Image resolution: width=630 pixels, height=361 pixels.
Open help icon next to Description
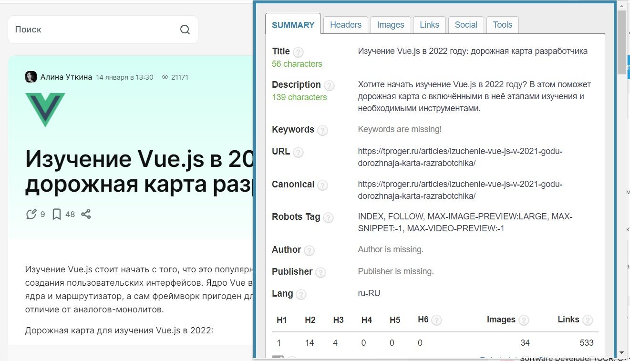329,85
